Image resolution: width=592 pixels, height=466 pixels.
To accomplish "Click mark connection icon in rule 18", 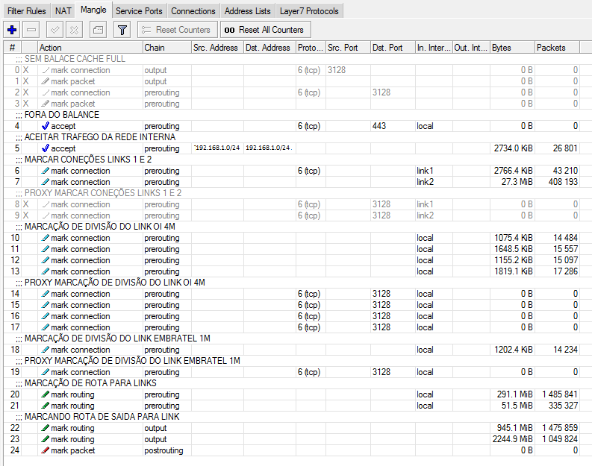I will tap(46, 350).
